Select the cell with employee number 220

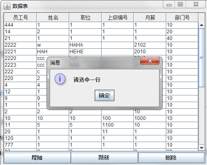pyautogui.click(x=20, y=78)
